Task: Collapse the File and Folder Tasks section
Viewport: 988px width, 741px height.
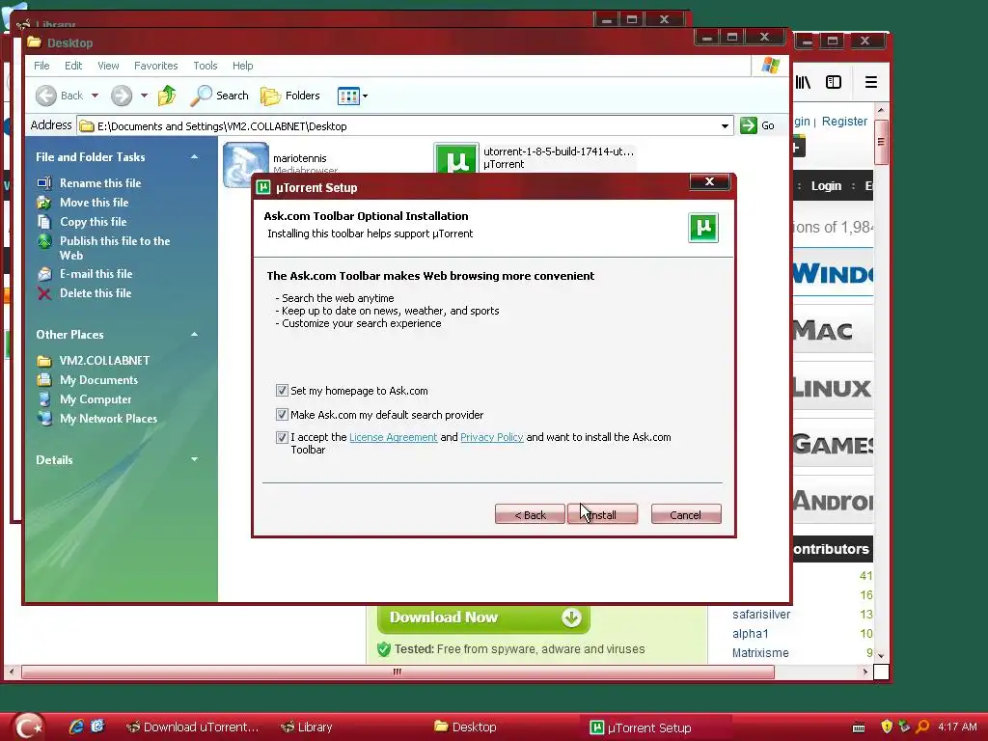Action: click(x=194, y=157)
